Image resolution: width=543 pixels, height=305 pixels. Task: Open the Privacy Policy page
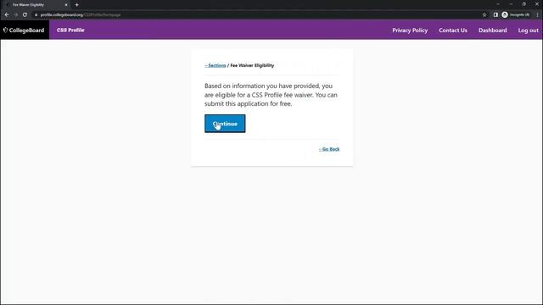pos(410,30)
